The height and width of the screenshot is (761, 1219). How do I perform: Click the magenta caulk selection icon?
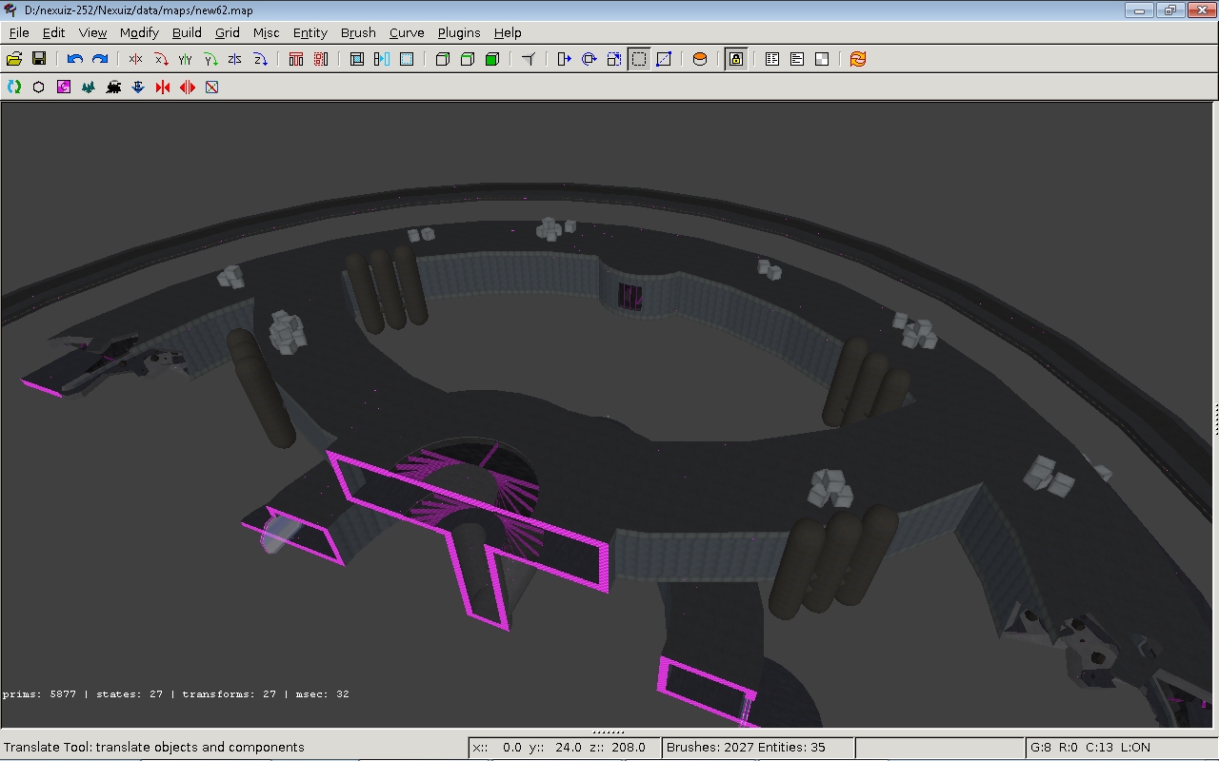tap(64, 87)
